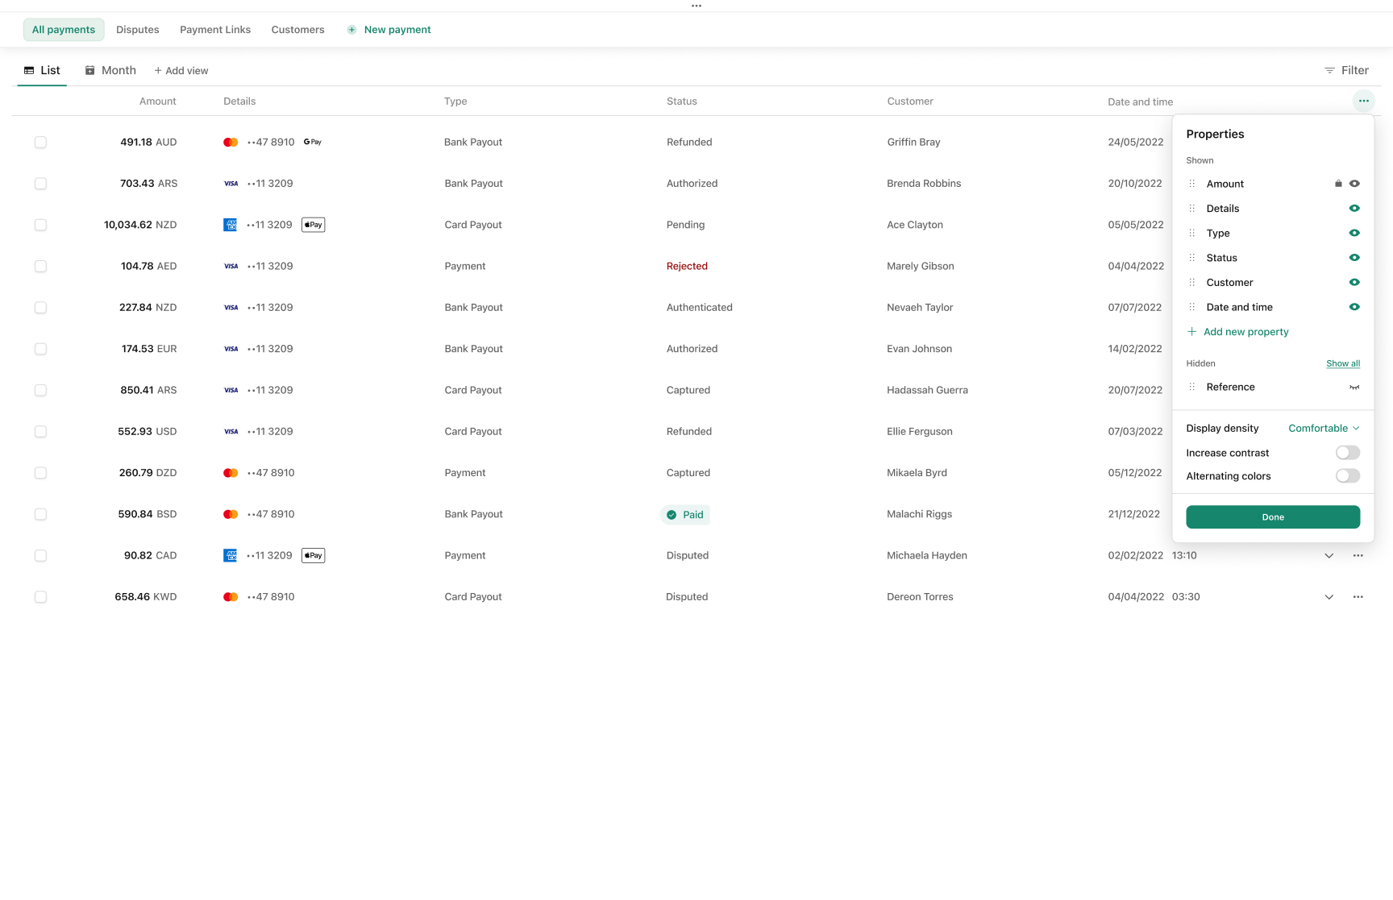Click the top window three-dot handle
Screen dimensions: 1393x900
(x=696, y=6)
